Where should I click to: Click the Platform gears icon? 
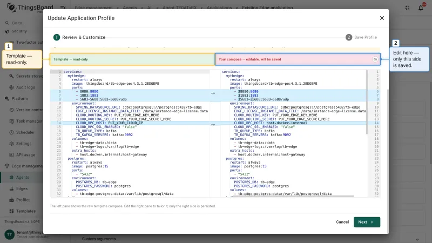pos(7,99)
